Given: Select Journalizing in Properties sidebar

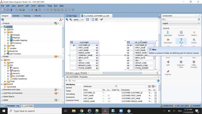Looking at the screenshot, I should tap(70, 94).
